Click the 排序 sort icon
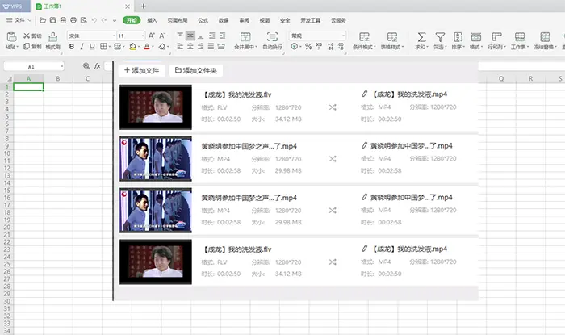The image size is (565, 335). point(458,37)
